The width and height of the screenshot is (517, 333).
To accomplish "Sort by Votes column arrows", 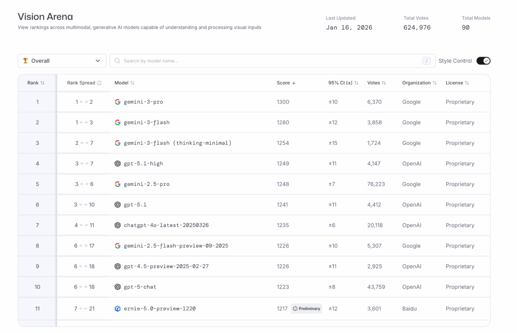I will click(x=384, y=83).
